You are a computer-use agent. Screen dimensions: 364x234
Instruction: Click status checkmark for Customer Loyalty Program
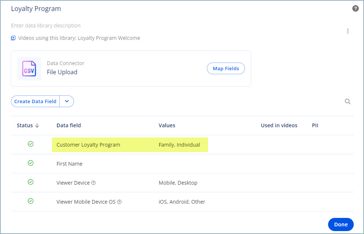point(31,144)
